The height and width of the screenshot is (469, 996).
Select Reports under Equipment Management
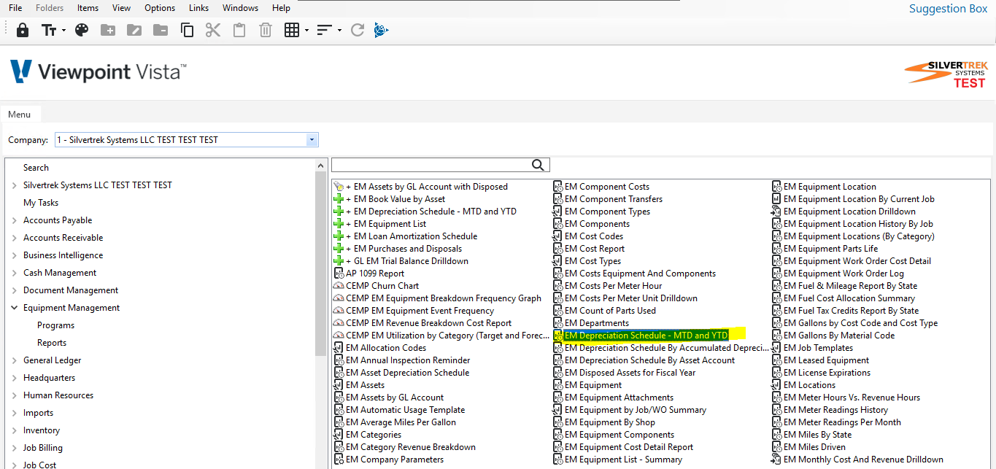click(52, 343)
